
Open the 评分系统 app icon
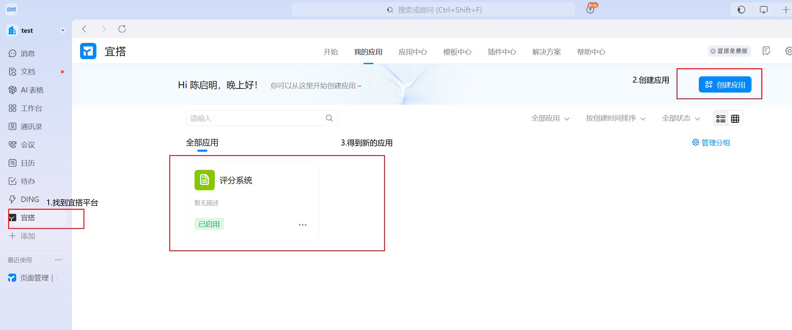[204, 180]
